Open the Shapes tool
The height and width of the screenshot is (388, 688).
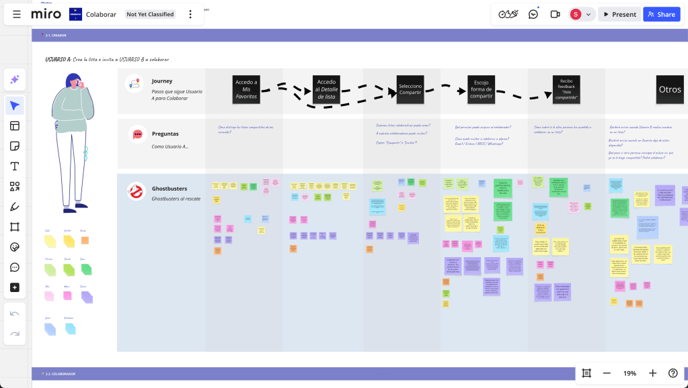(x=15, y=187)
